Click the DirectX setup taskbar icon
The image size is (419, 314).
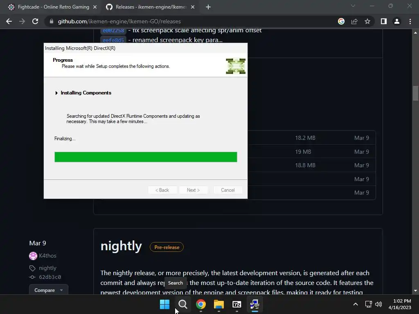coord(255,304)
